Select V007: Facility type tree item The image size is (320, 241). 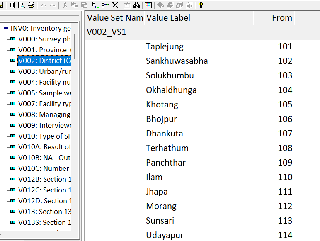coord(44,104)
